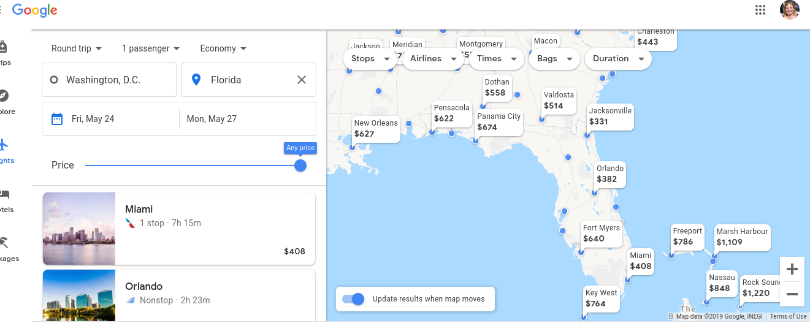Screen dimensions: 810x326
Task: Toggle Update results when map moves
Action: [x=353, y=299]
